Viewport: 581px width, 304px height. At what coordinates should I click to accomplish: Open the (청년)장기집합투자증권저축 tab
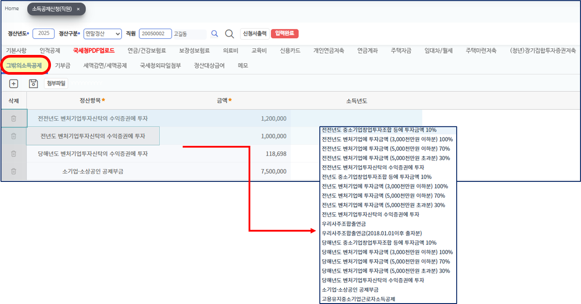(543, 51)
